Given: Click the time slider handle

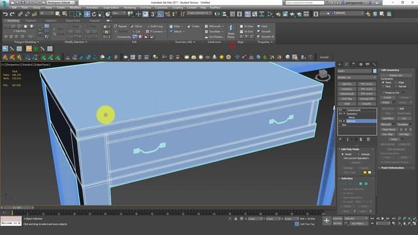Looking at the screenshot, I should coord(17,208).
